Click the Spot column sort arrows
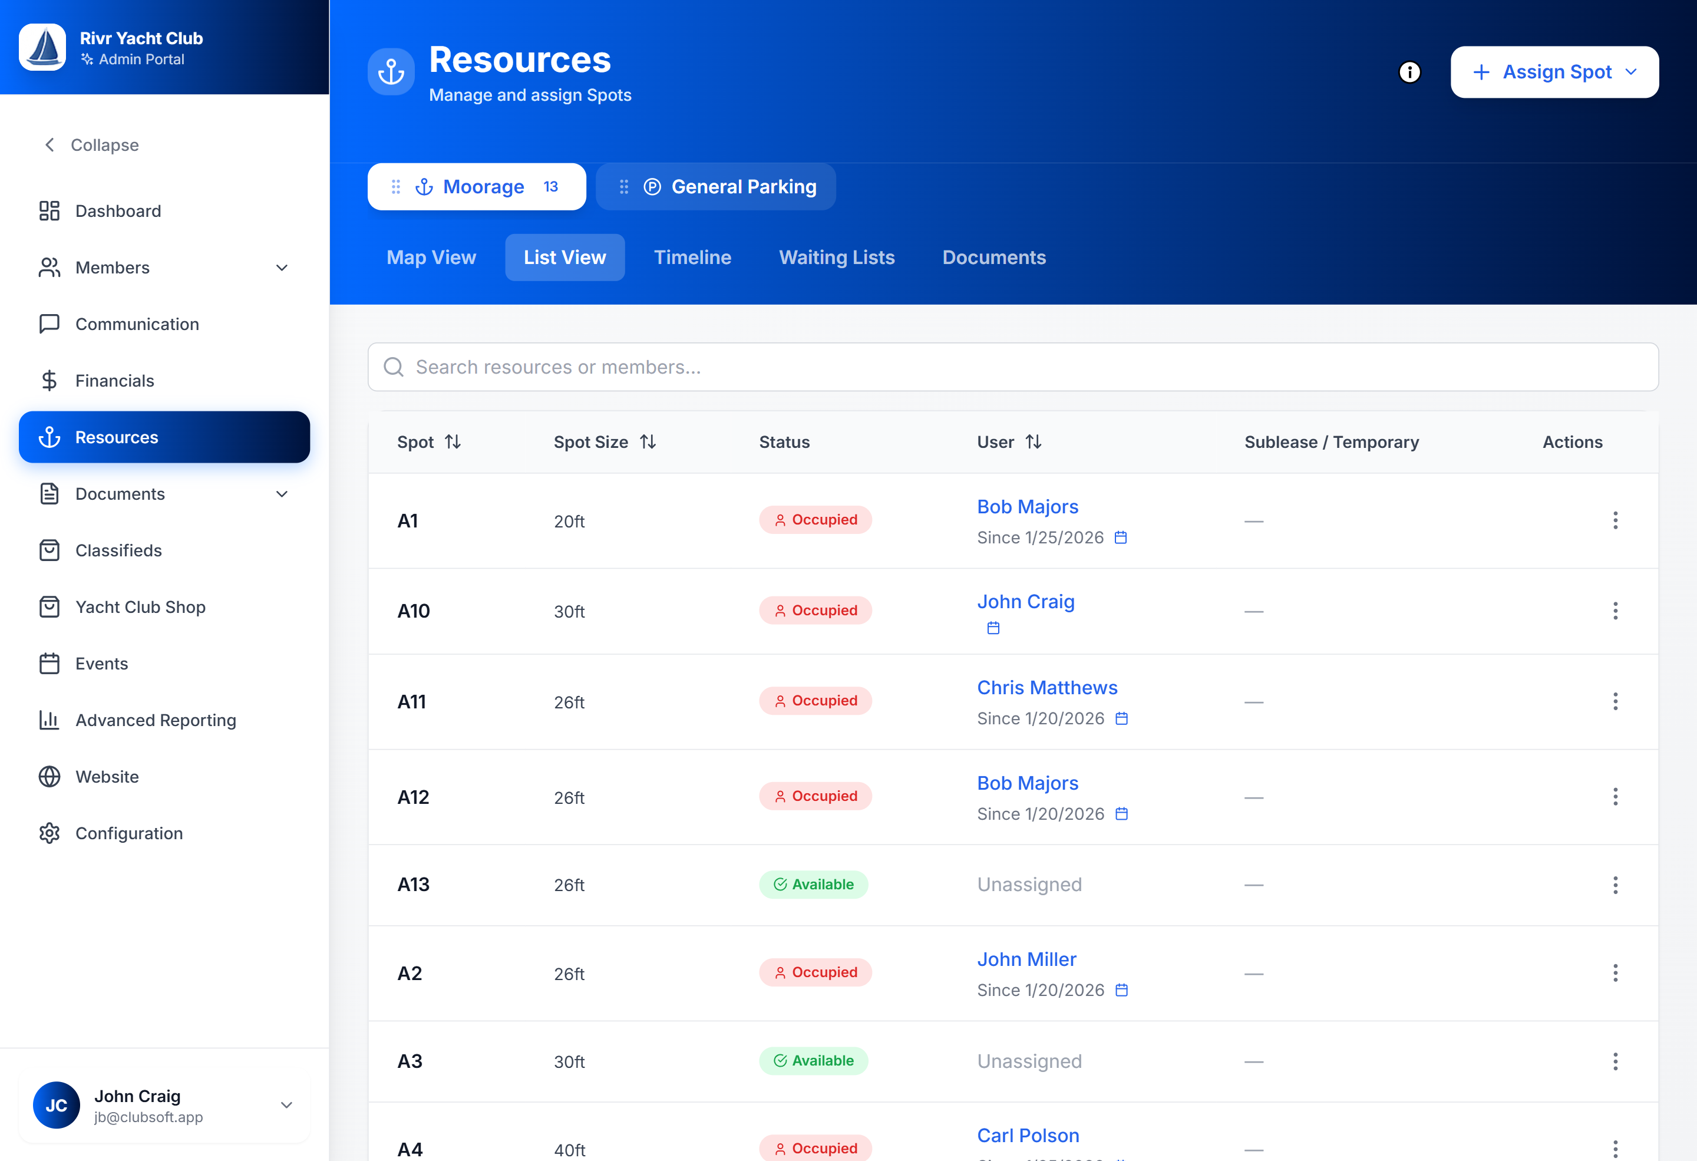1697x1161 pixels. pos(453,442)
